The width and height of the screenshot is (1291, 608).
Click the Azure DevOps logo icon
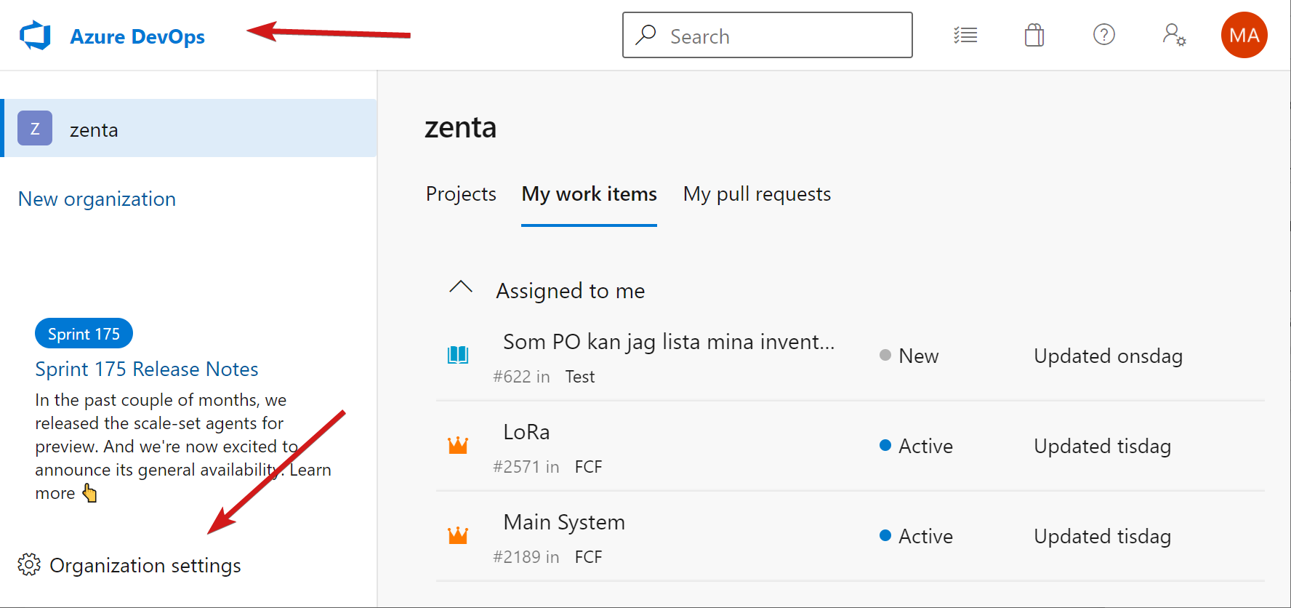click(x=35, y=36)
